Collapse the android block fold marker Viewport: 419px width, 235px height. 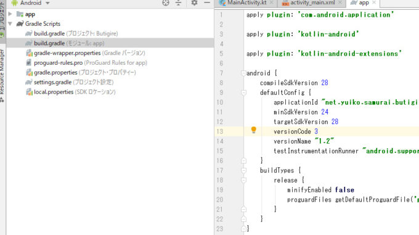point(243,73)
